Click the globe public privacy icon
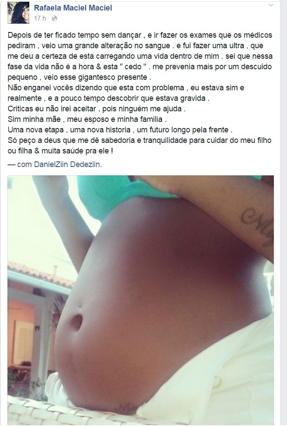The image size is (287, 427). pos(54,18)
